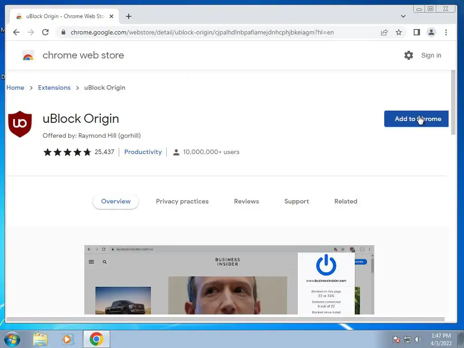Click Add to Chrome button

416,119
